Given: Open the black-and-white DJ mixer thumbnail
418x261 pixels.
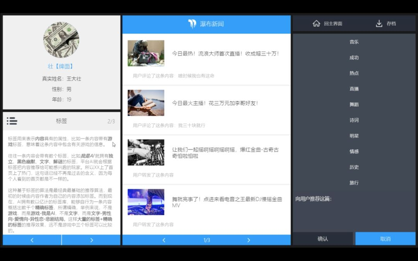Looking at the screenshot, I should pos(146,152).
